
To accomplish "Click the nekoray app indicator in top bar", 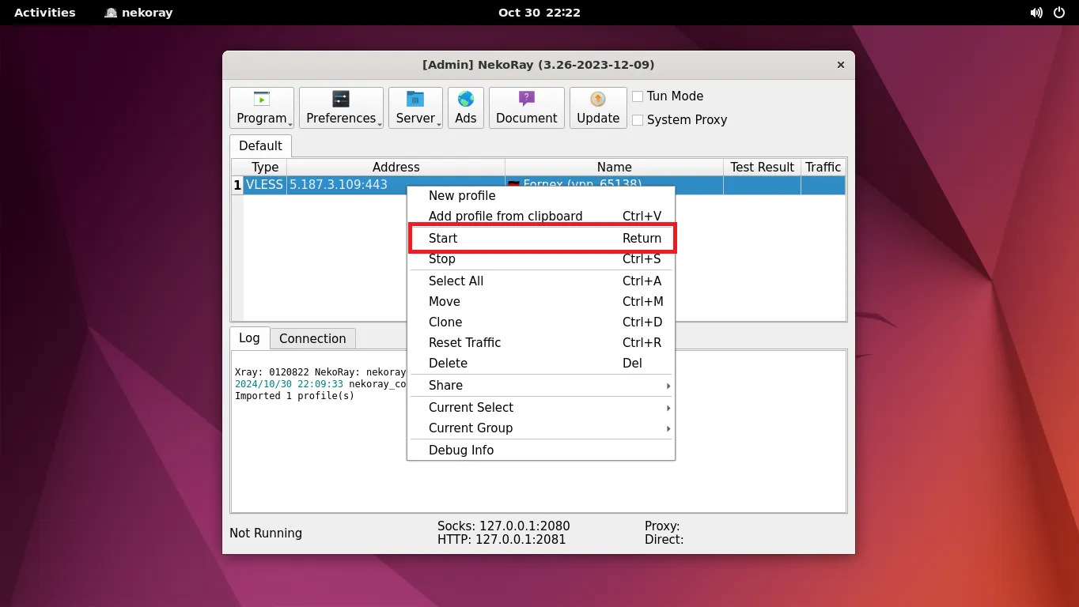I will [x=138, y=13].
